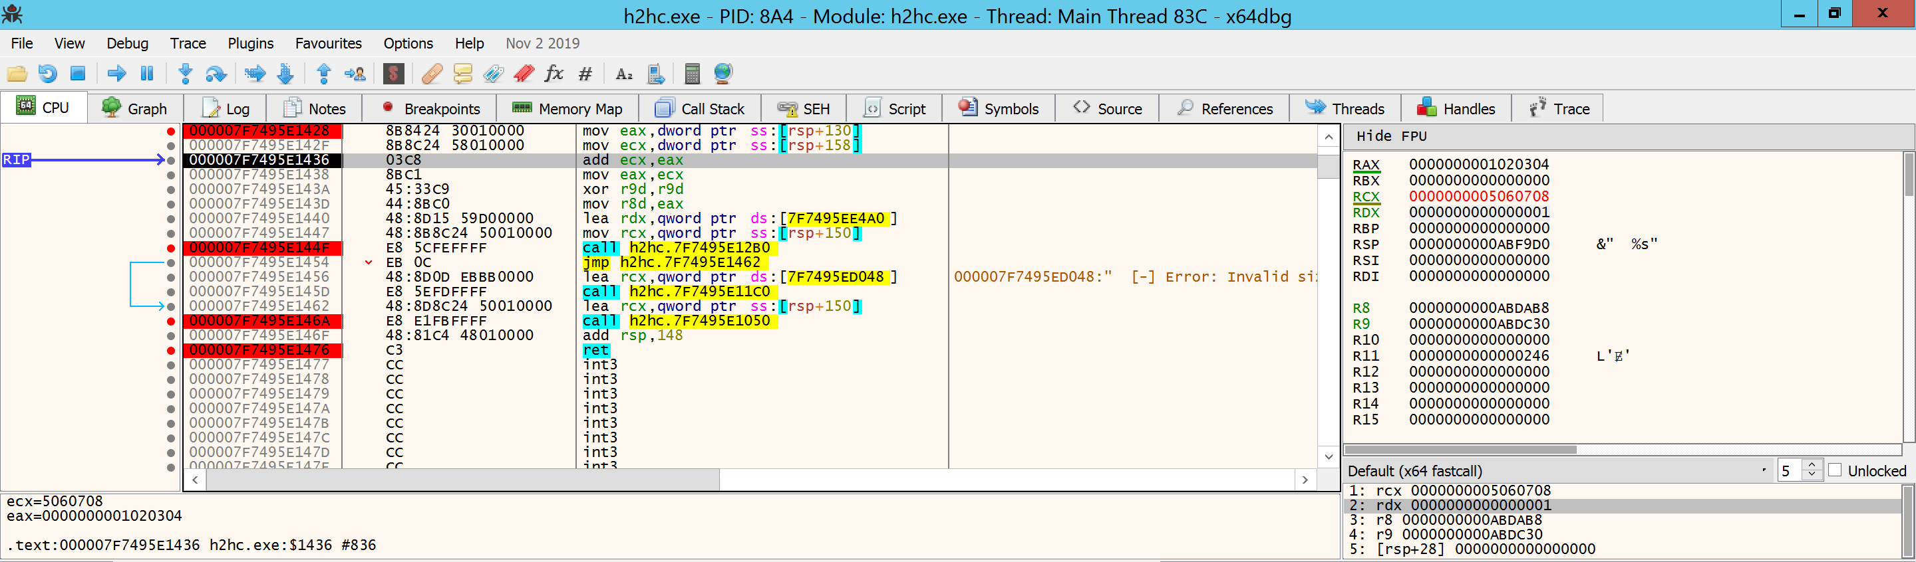Switch to the Graph tab
Screen dimensions: 1916x562
134,108
